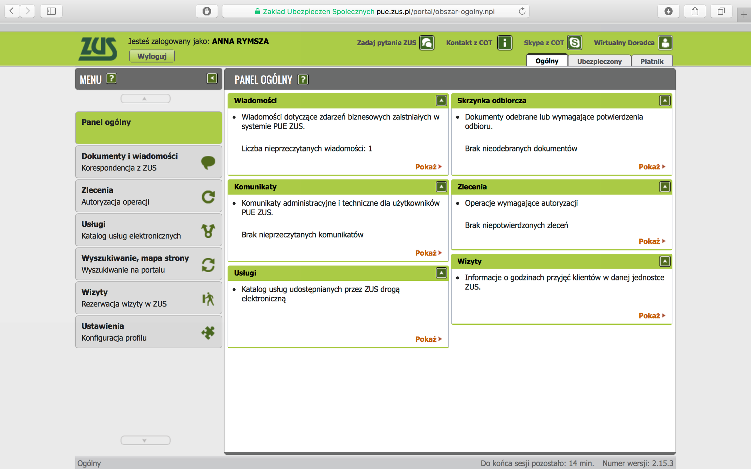Collapse the Wiadomości panel
Screen dimensions: 751x469
tap(441, 101)
